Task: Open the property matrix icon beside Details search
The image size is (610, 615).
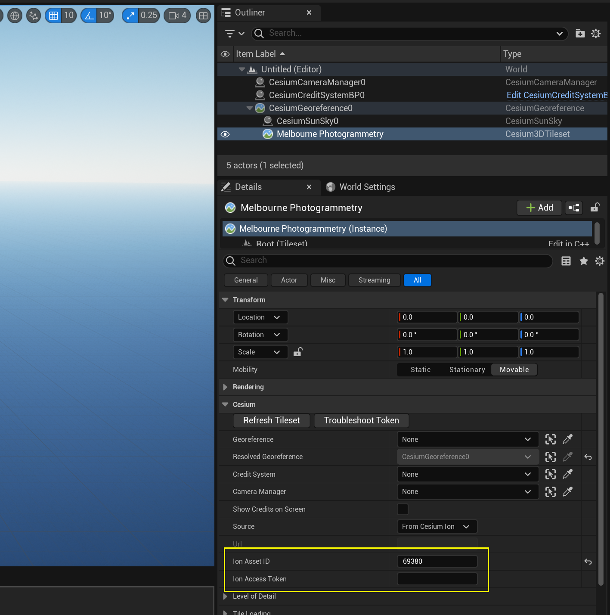Action: [566, 261]
